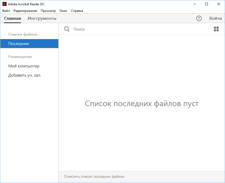This screenshot has width=225, height=183.
Task: Open the Редактирование menu
Action: click(25, 11)
